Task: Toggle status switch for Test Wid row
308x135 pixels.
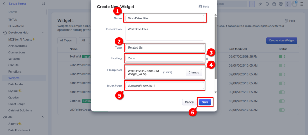Action: tap(282, 57)
